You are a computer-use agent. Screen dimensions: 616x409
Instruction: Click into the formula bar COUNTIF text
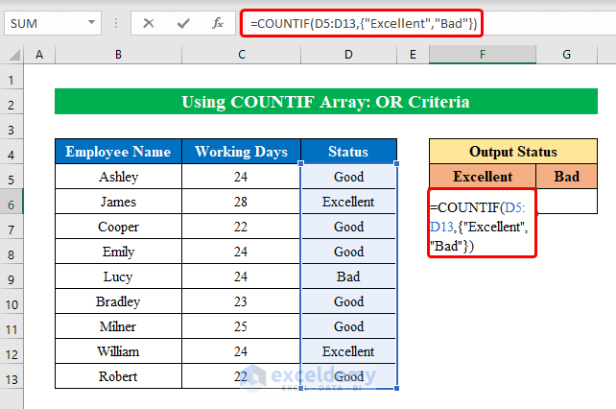pos(364,24)
